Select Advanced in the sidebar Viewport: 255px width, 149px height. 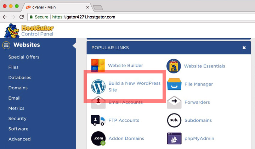[x=19, y=139]
